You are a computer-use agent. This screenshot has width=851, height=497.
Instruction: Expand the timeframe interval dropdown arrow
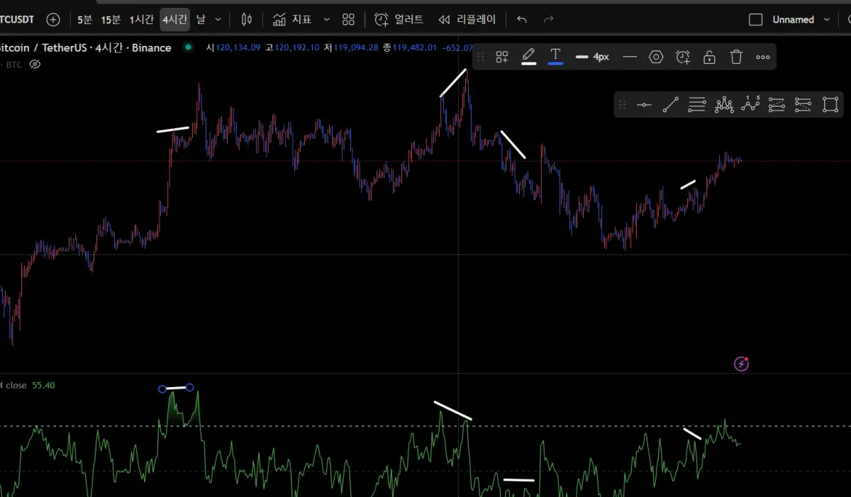coord(218,20)
